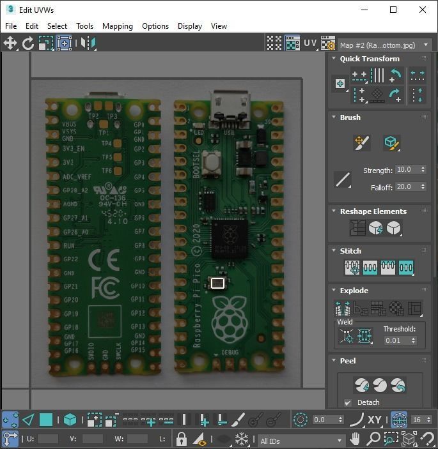Collapse the Brush rollout
This screenshot has width=438, height=449.
[334, 117]
